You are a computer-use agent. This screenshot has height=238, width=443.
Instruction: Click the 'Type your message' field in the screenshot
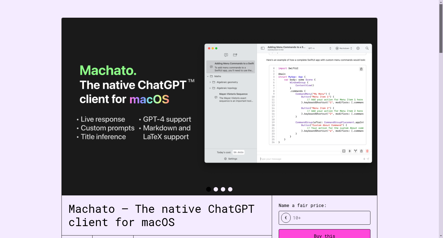[310, 159]
